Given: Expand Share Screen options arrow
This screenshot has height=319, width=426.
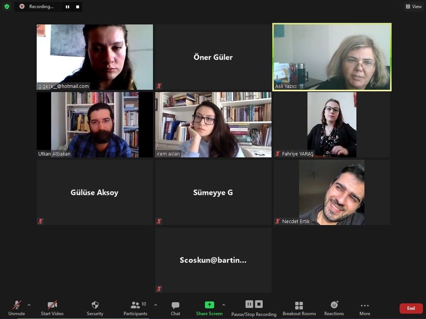Looking at the screenshot, I should click(x=223, y=305).
